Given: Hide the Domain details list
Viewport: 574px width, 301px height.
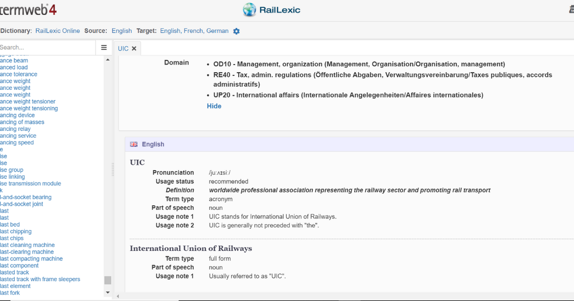Looking at the screenshot, I should pyautogui.click(x=214, y=106).
